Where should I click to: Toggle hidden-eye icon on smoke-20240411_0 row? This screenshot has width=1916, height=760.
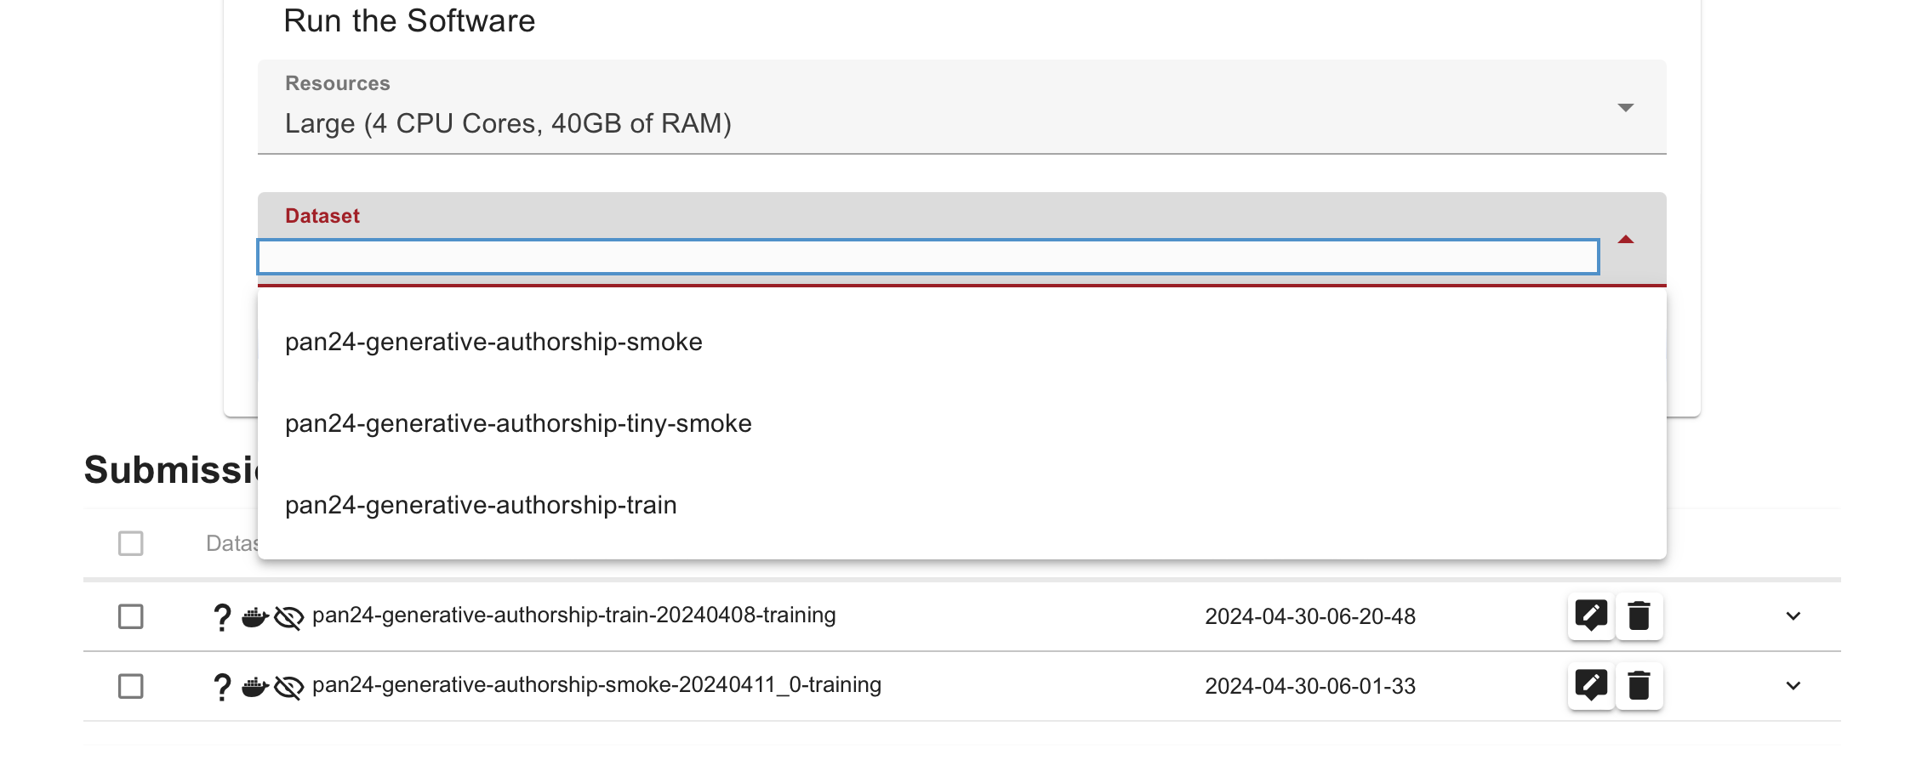[289, 688]
